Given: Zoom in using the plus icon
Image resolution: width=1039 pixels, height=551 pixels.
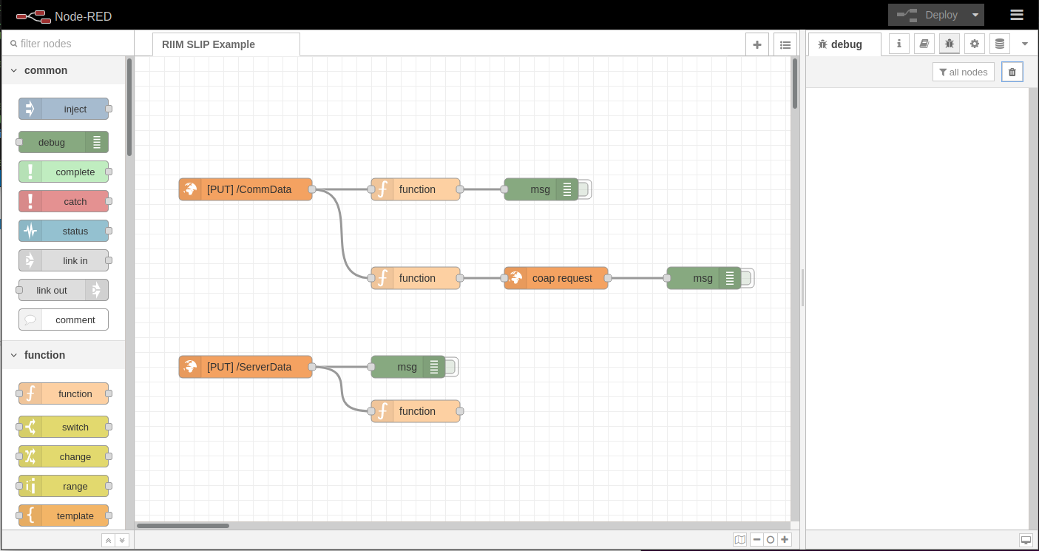Looking at the screenshot, I should pos(784,539).
